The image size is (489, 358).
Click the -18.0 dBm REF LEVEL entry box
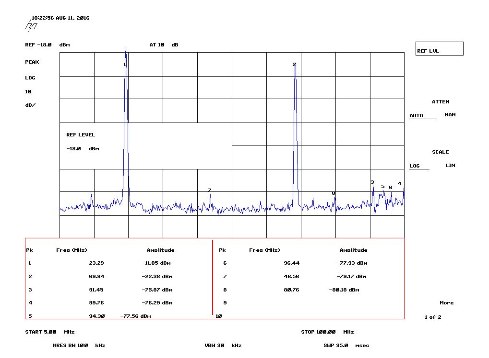tap(83, 149)
